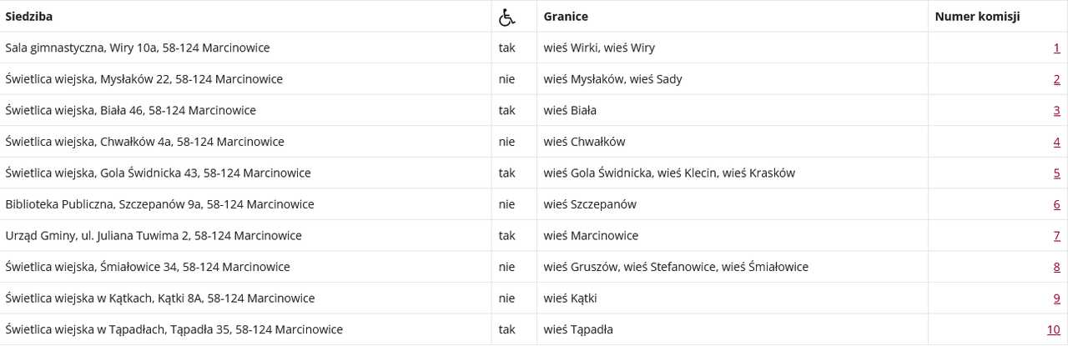Open commission number 1 link

pyautogui.click(x=1056, y=48)
